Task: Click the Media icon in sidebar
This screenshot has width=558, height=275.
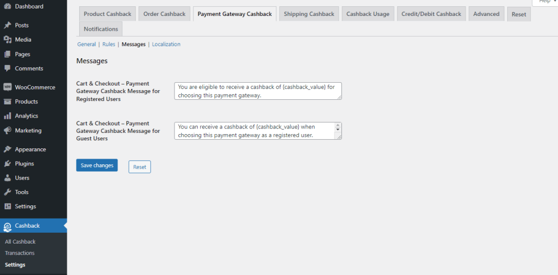Action: click(x=7, y=39)
